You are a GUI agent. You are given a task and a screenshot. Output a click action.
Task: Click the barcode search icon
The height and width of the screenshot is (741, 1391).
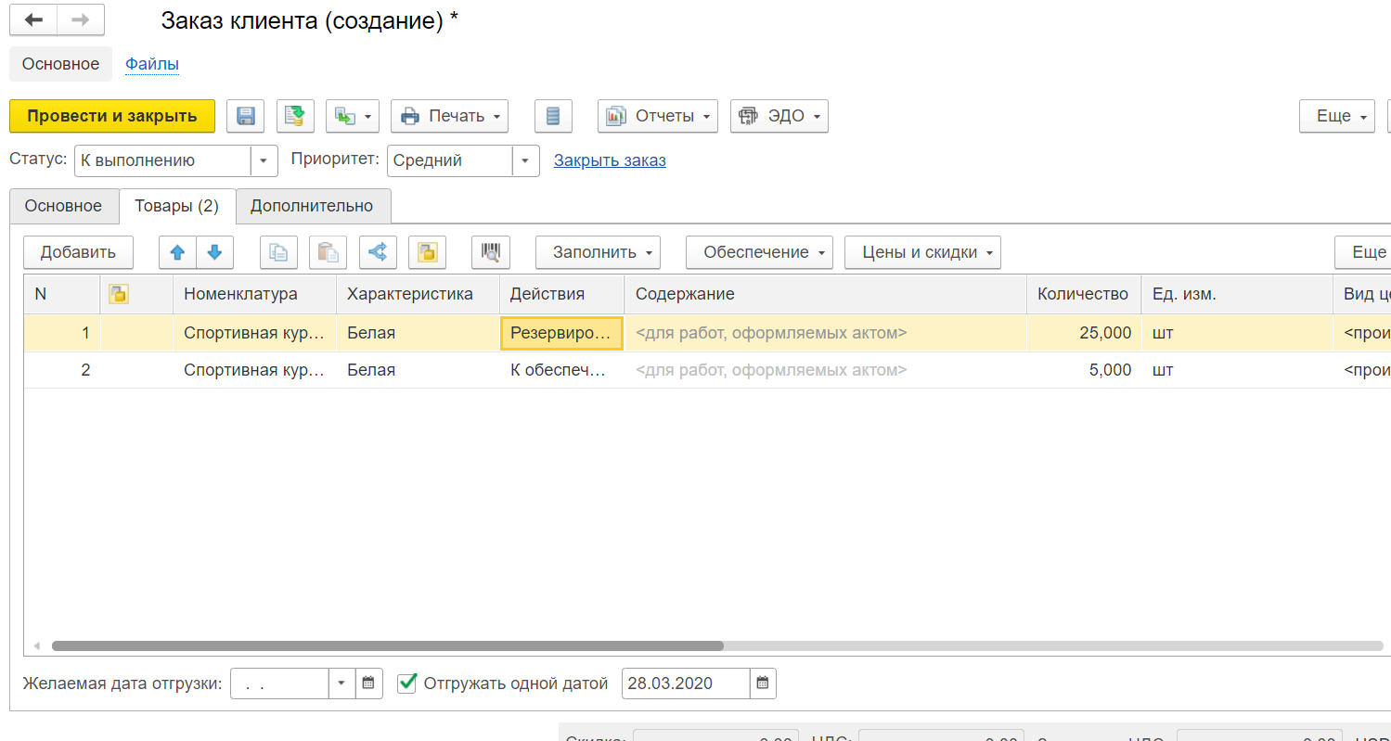tap(491, 252)
